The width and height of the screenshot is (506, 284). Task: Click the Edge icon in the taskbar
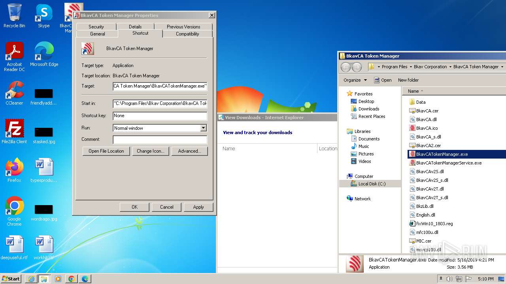[x=85, y=279]
